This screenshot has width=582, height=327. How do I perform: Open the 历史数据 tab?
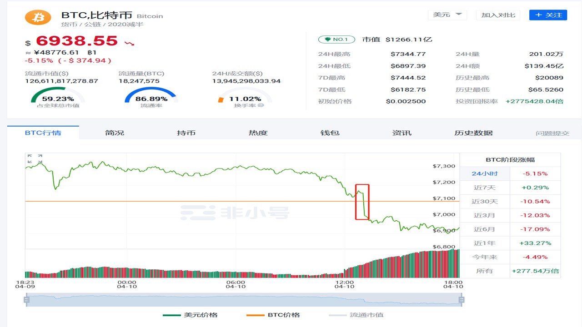click(473, 133)
